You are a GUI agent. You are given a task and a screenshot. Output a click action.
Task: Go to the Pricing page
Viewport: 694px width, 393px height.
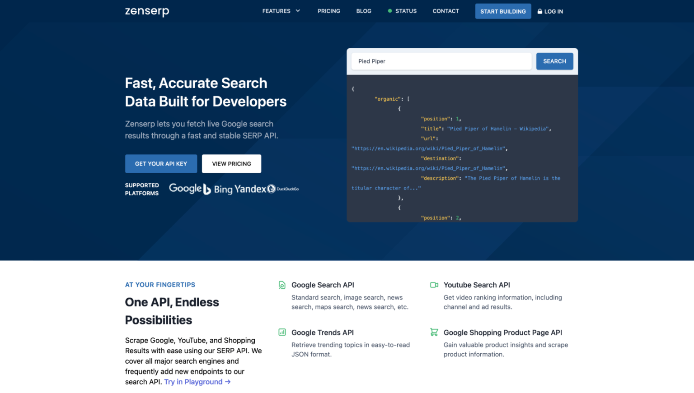point(328,11)
